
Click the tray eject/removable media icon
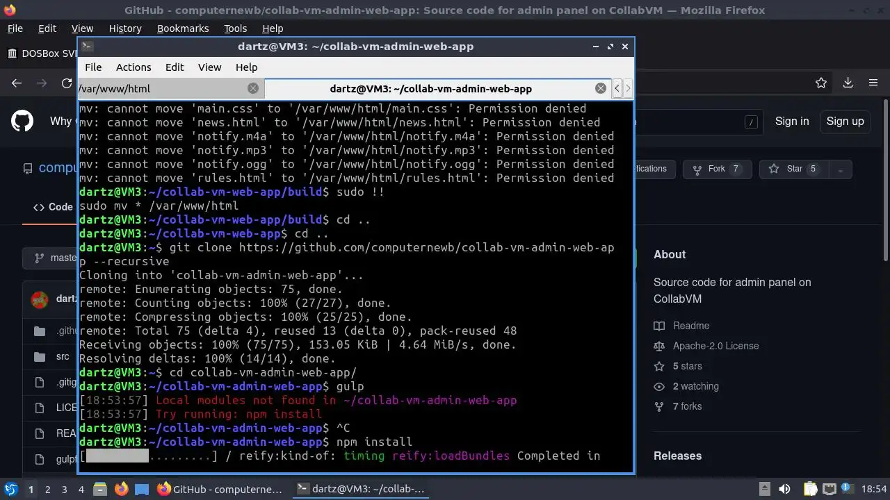click(x=763, y=489)
